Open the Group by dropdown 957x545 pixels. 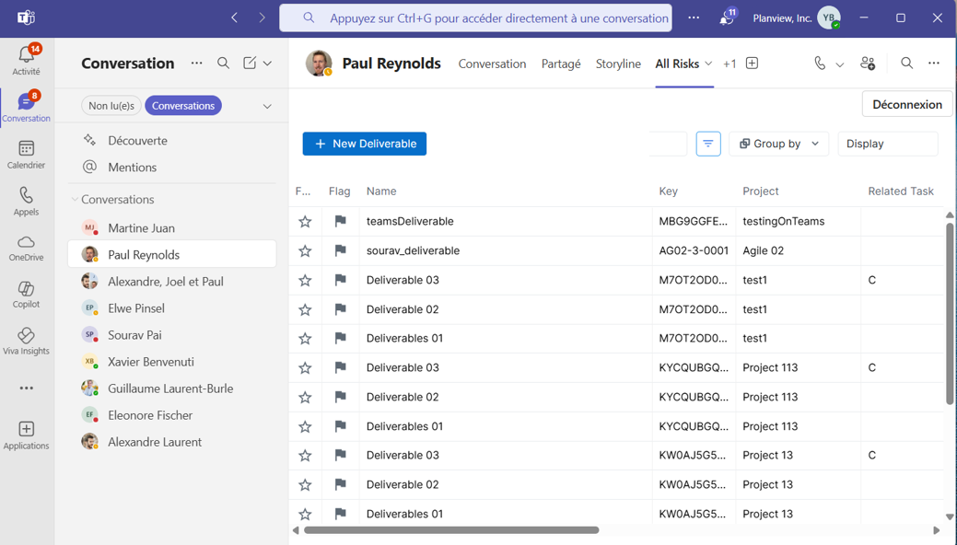[x=779, y=144]
